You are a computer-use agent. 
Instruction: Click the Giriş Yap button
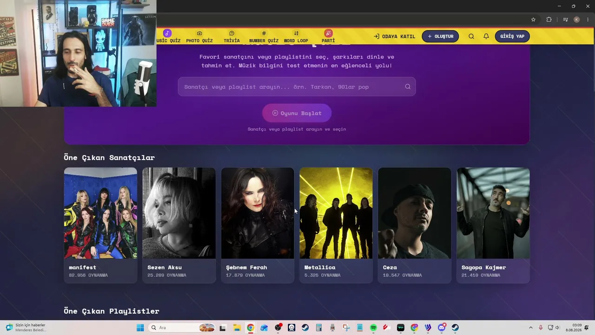point(512,36)
